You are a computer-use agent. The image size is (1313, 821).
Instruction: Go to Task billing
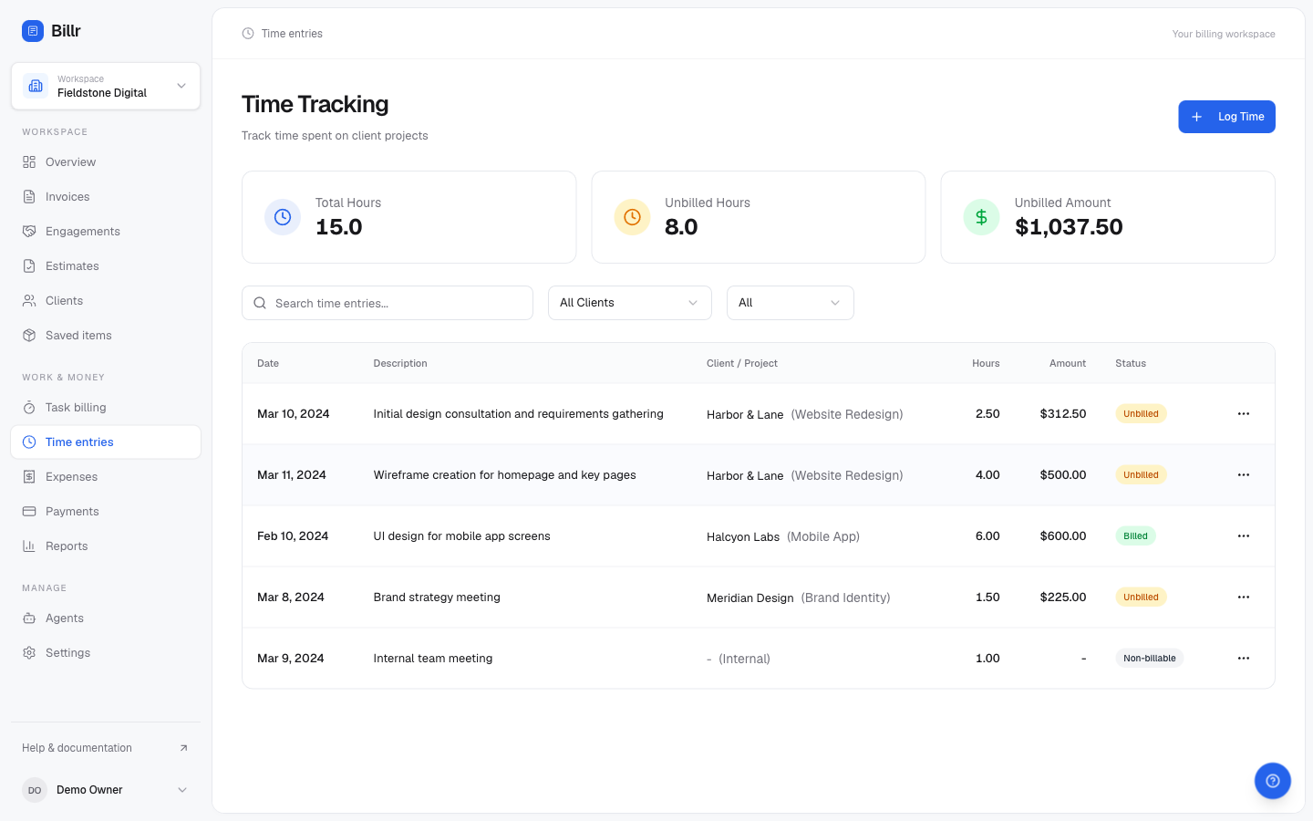tap(106, 408)
